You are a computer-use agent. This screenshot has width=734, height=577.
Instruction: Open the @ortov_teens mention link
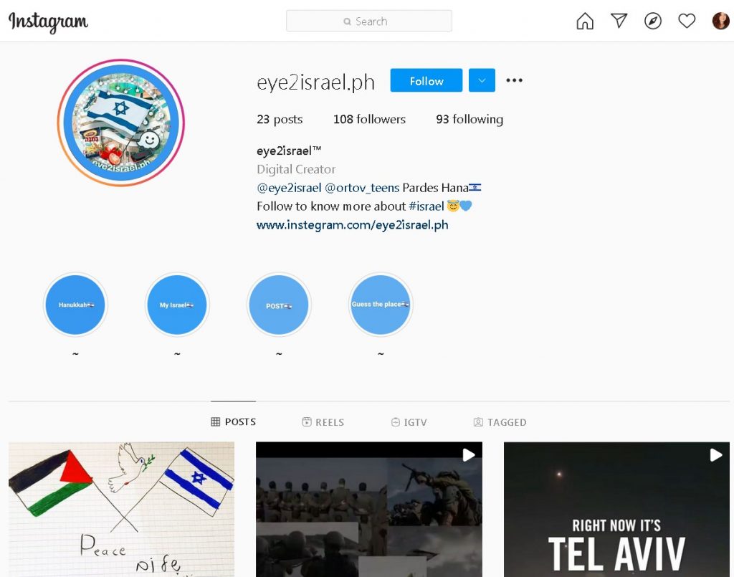[362, 188]
